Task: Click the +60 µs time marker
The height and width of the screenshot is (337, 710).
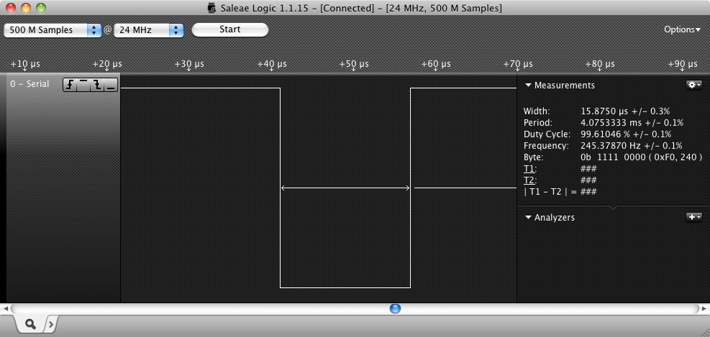Action: [x=436, y=64]
